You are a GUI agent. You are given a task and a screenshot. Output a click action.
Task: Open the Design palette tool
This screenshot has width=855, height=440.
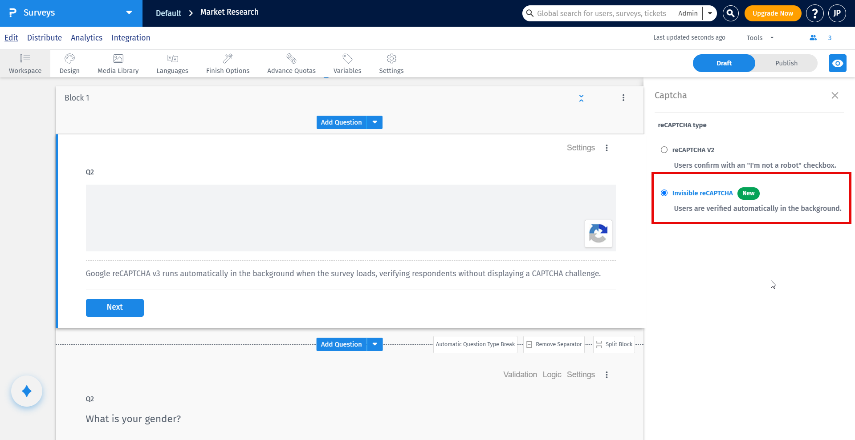[x=69, y=63]
